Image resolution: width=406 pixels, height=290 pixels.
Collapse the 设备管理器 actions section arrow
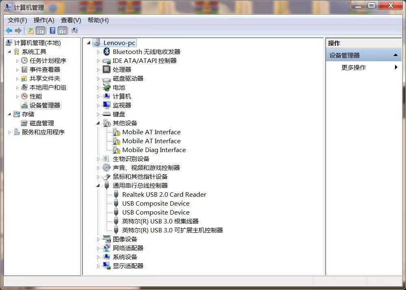[395, 55]
